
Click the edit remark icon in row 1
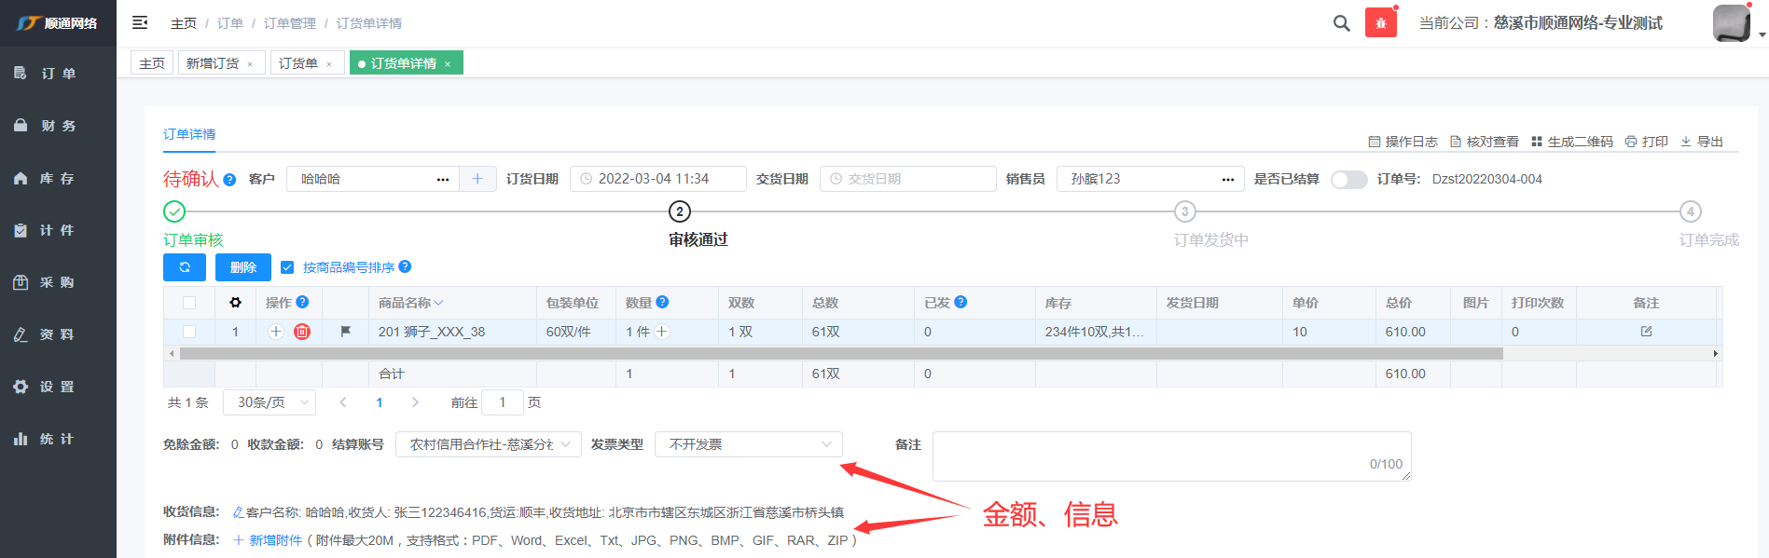(x=1646, y=332)
